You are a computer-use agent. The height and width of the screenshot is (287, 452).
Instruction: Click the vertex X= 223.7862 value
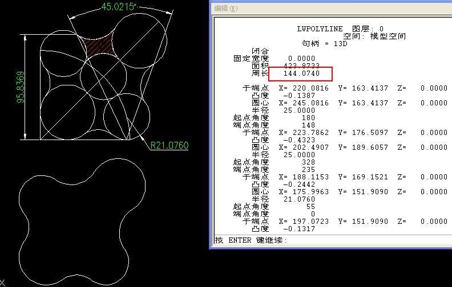pyautogui.click(x=304, y=133)
